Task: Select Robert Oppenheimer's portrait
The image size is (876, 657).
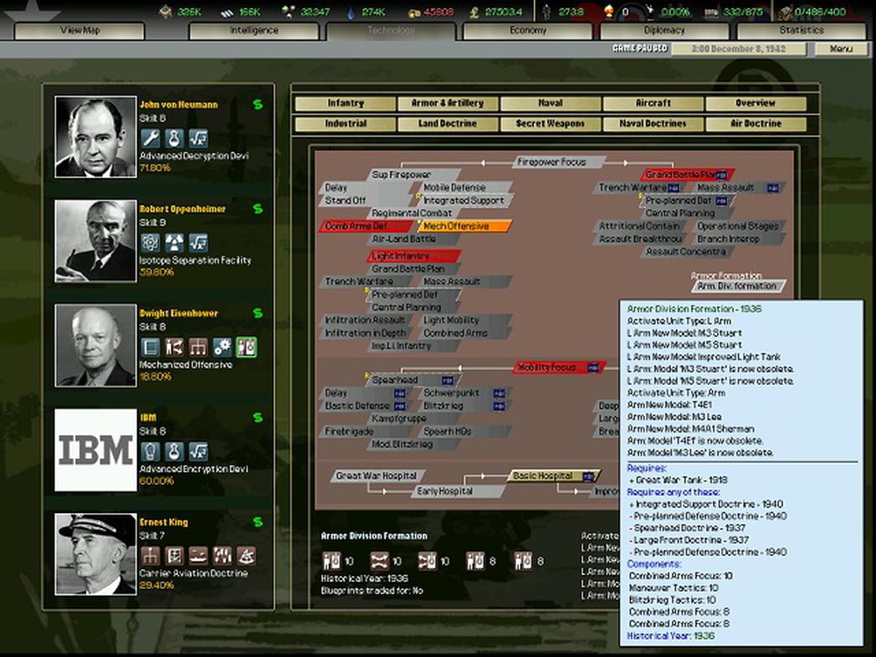Action: [x=95, y=241]
